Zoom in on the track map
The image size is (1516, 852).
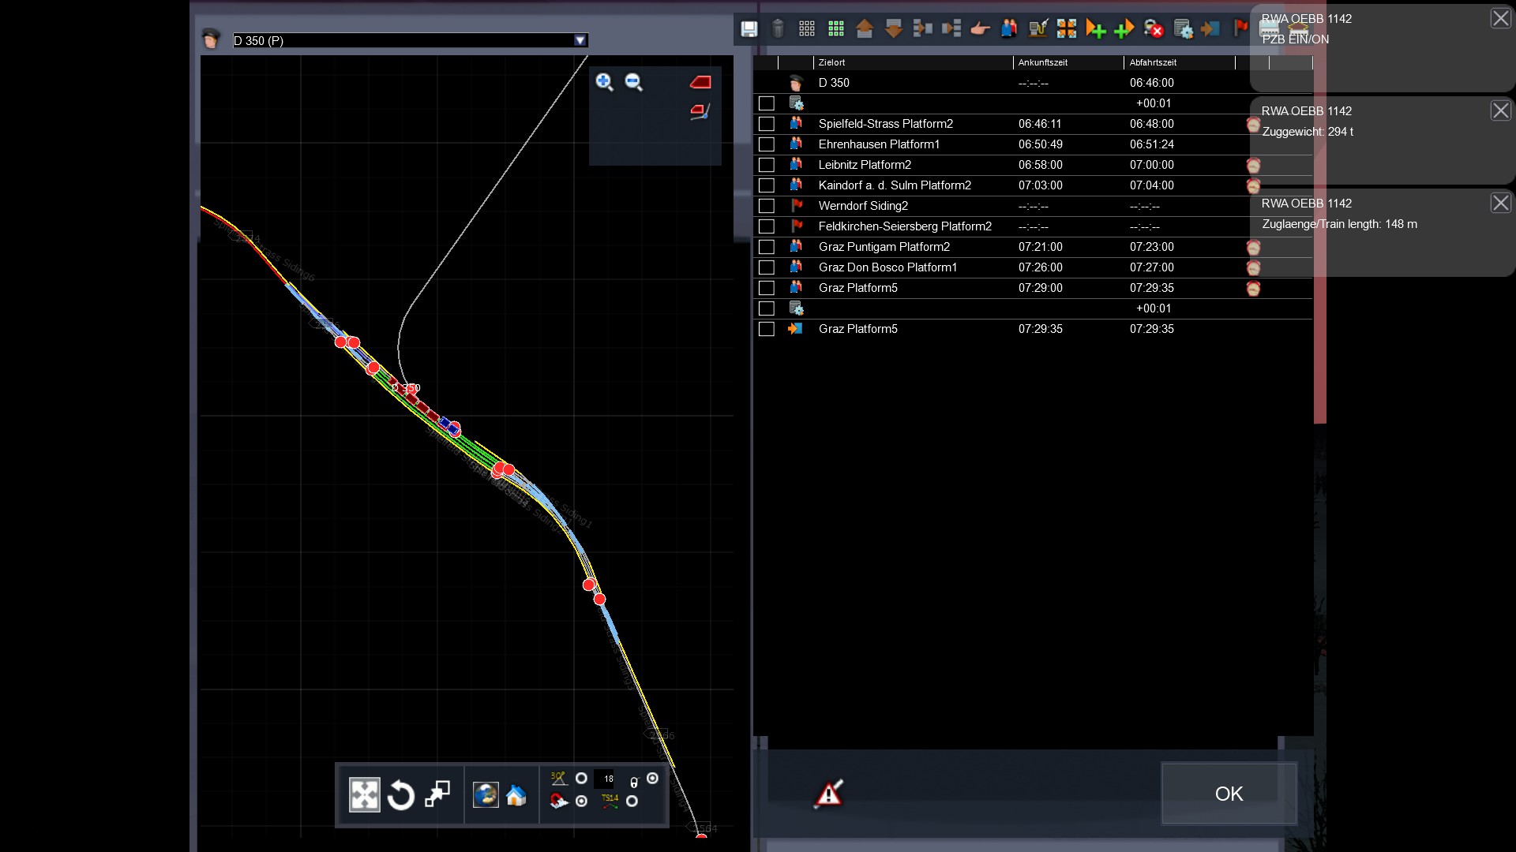[605, 82]
